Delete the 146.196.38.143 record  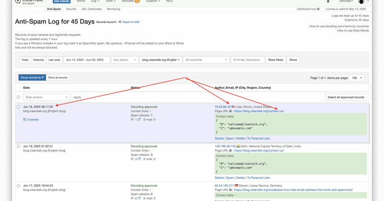point(240,178)
